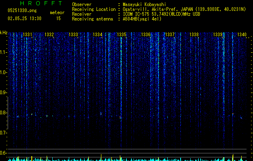Click the 1334 time marker
The width and height of the screenshot is (253, 161).
[x=98, y=35]
